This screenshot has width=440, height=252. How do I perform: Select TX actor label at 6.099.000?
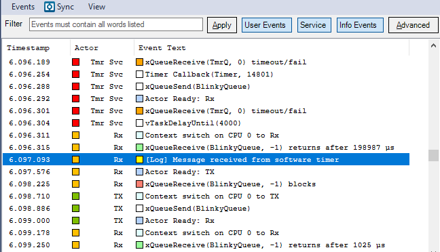coord(118,221)
